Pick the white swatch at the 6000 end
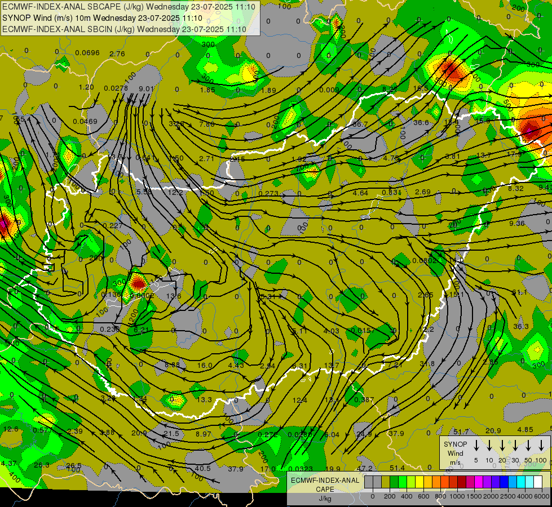552x507 pixels. (538, 482)
